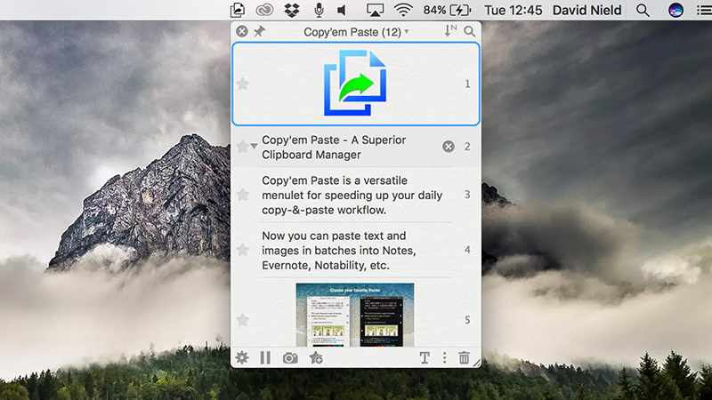Open search in Copy'em Paste header
Viewport: 712px width, 400px height.
click(x=470, y=31)
